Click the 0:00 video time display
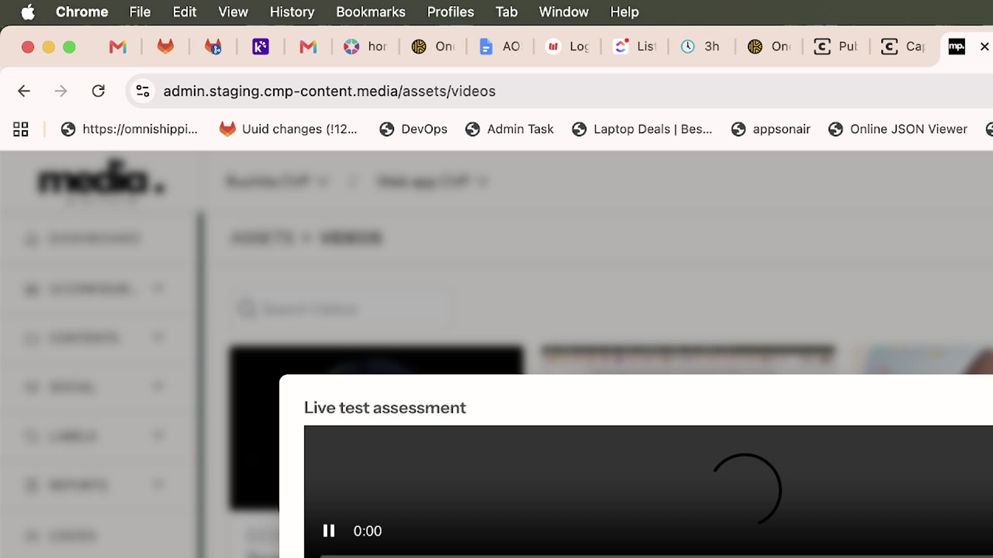The width and height of the screenshot is (993, 558). [367, 531]
